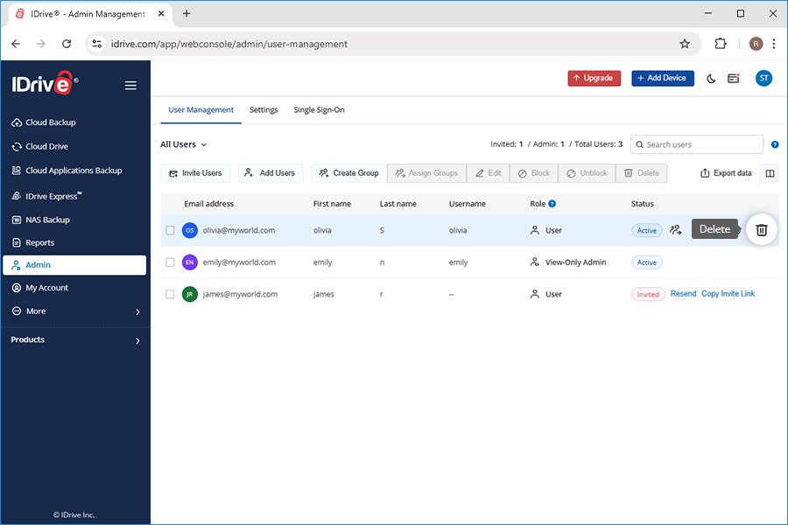Screen dimensions: 788x525
Task: Switch to the Settings tab
Action: tap(264, 110)
